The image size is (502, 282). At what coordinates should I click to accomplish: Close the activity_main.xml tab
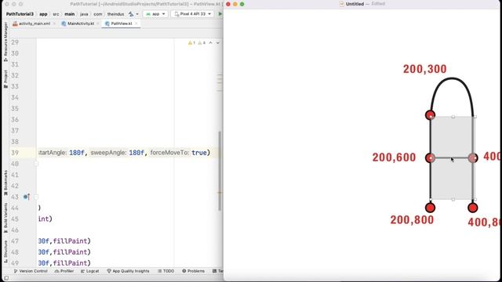pos(54,23)
